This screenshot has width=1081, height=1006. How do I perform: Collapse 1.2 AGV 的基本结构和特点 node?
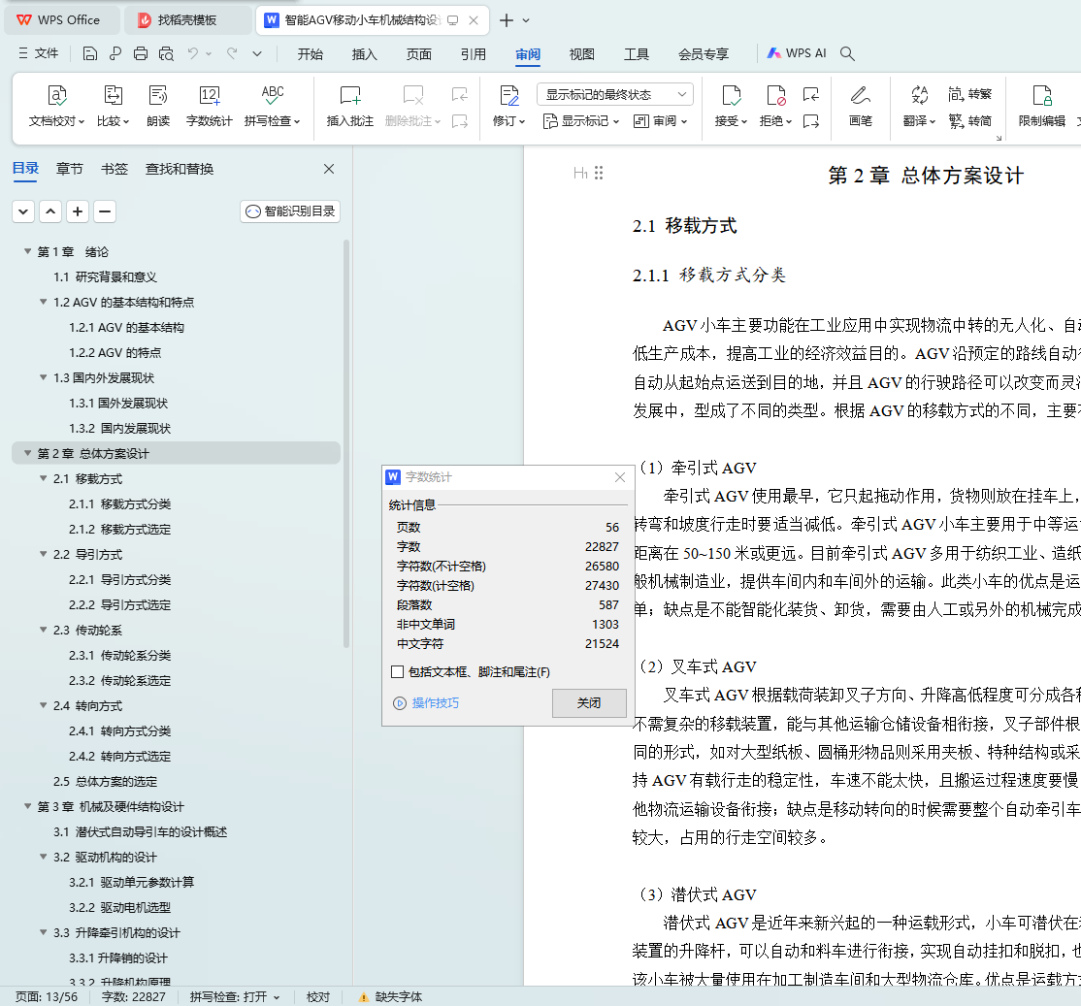[44, 302]
